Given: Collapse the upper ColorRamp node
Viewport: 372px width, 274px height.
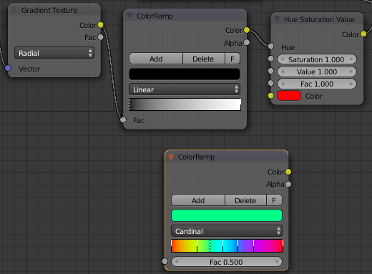Looking at the screenshot, I should pyautogui.click(x=129, y=16).
